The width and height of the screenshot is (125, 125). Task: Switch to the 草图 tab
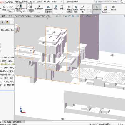[x=3, y=16]
